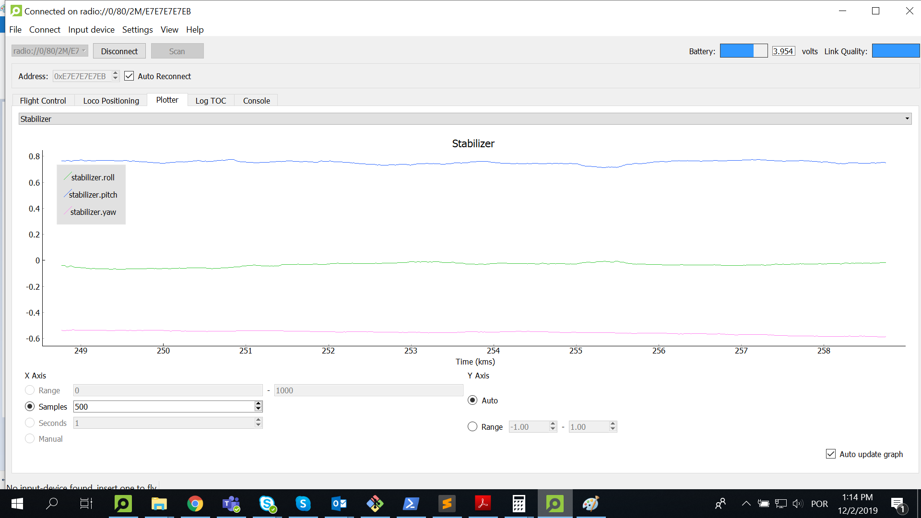Open Google Chrome from taskbar

click(195, 504)
